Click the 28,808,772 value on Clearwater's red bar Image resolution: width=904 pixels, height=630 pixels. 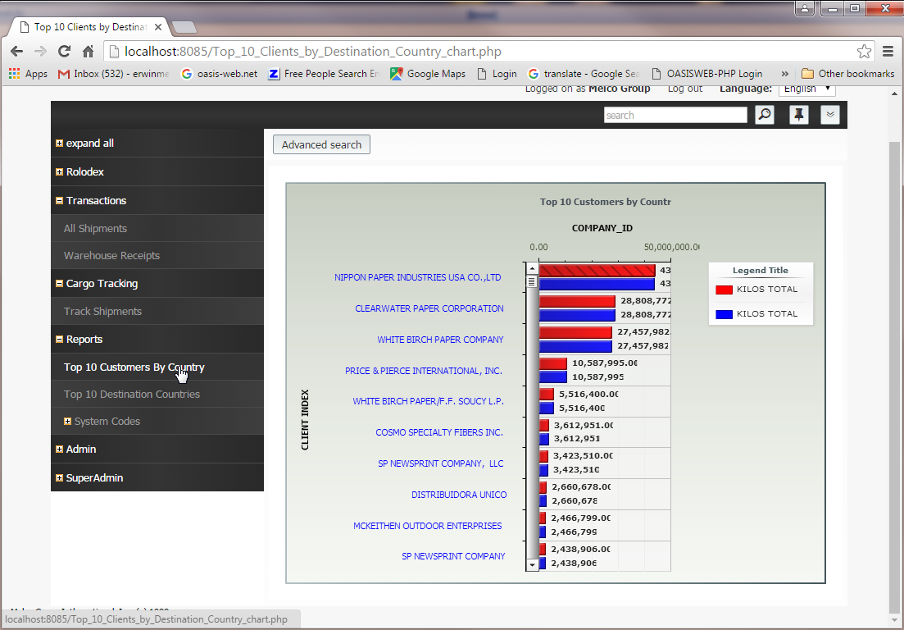(646, 301)
